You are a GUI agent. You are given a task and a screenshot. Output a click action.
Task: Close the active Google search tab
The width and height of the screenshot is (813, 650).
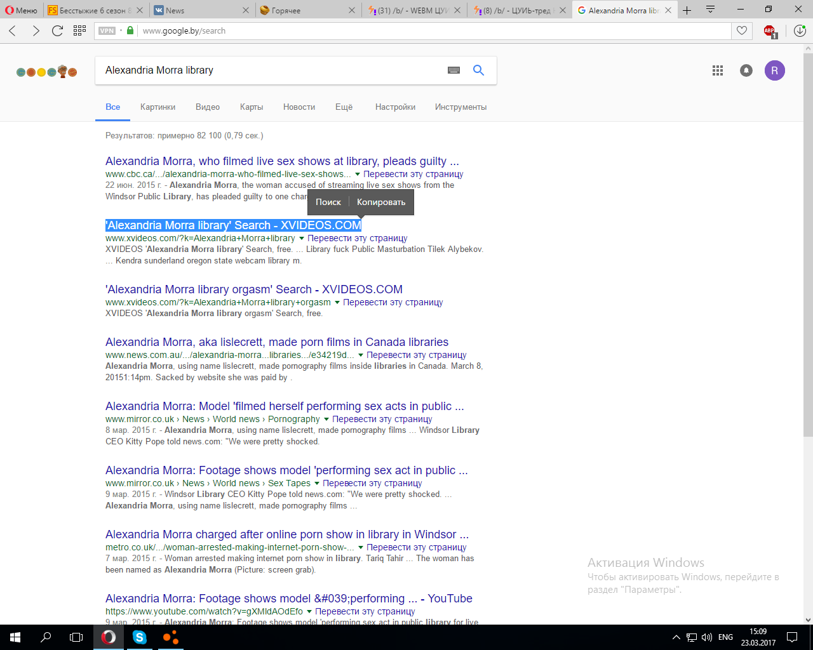click(x=668, y=10)
